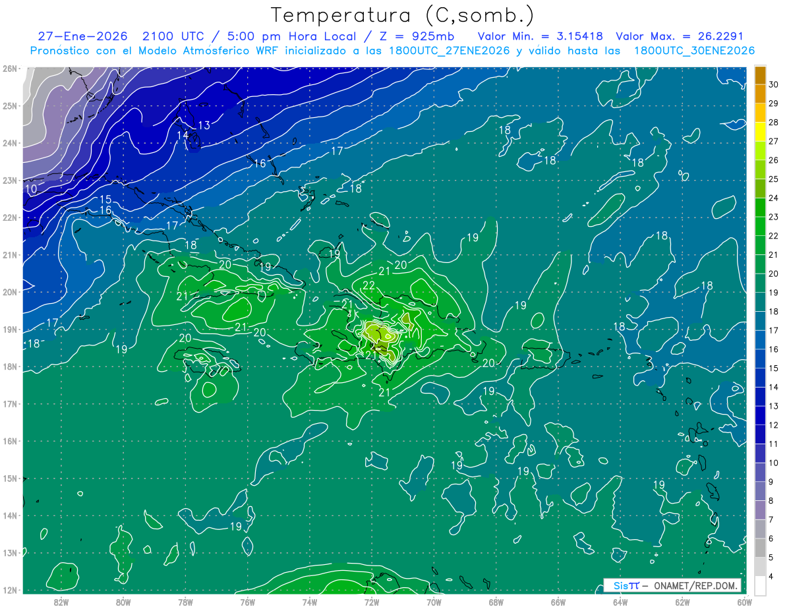791x611 pixels.
Task: Click the "74W" longitude axis label
Action: tap(310, 601)
